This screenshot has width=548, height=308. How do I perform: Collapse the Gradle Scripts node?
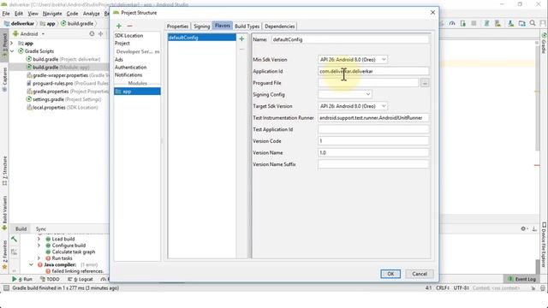[x=12, y=51]
